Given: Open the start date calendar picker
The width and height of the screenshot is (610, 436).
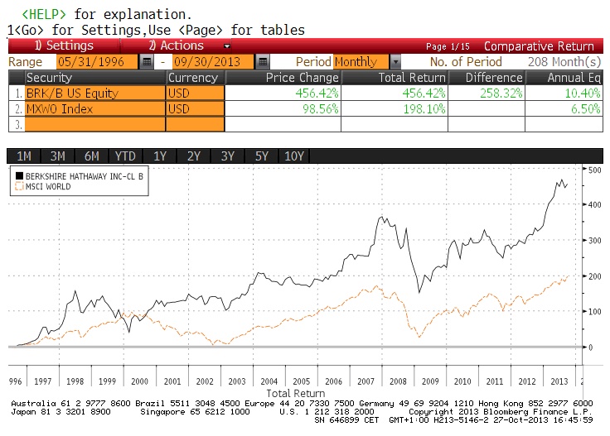Looking at the screenshot, I should coord(147,62).
